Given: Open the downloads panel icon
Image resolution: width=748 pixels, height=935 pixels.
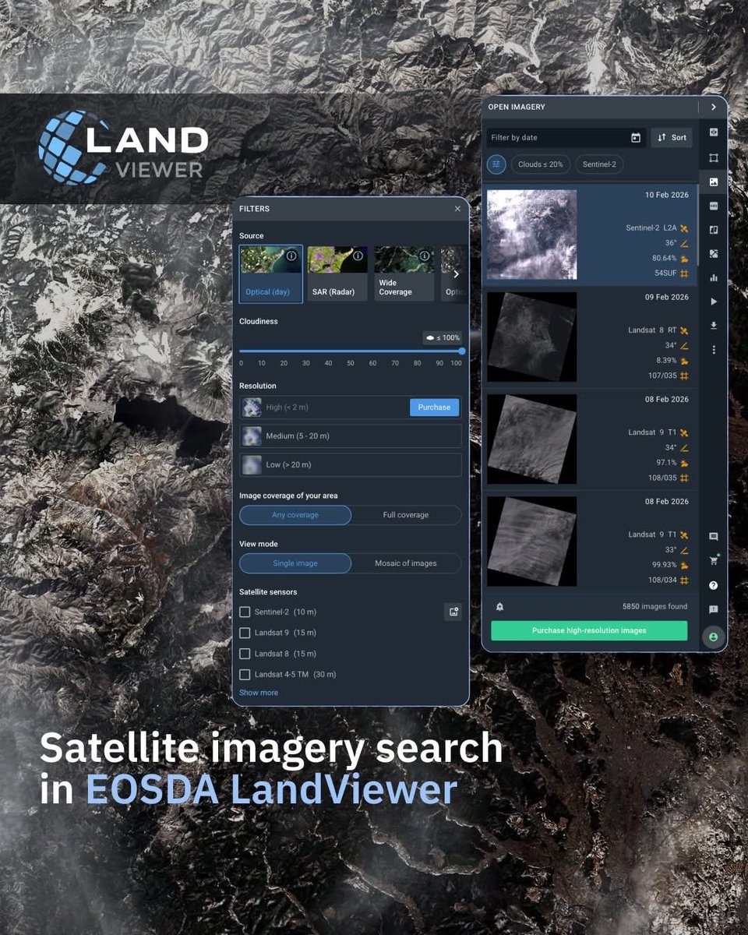Looking at the screenshot, I should 713,325.
